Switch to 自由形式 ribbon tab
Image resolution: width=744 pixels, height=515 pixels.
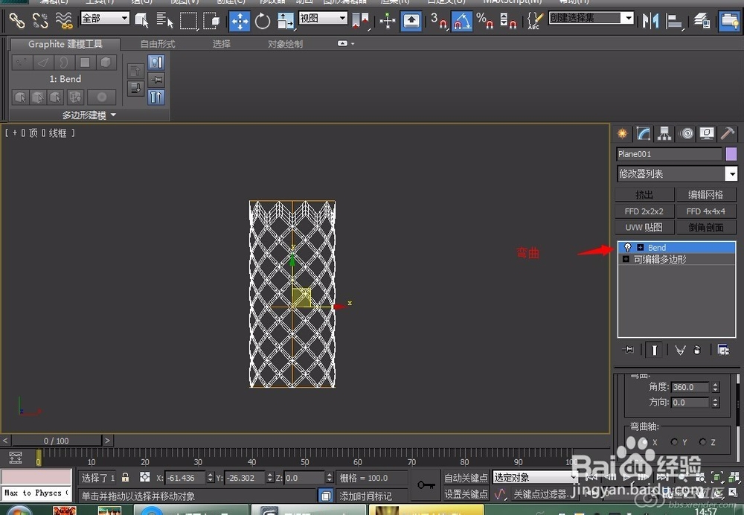click(158, 44)
